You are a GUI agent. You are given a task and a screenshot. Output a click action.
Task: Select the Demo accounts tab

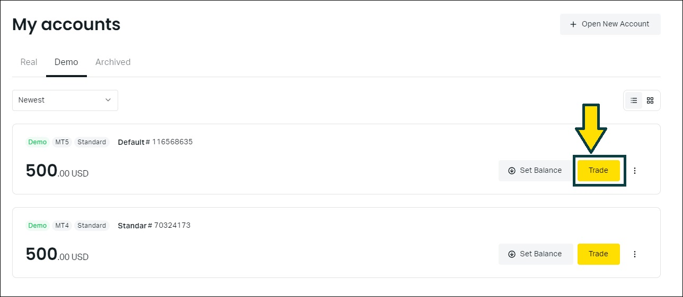(x=66, y=62)
